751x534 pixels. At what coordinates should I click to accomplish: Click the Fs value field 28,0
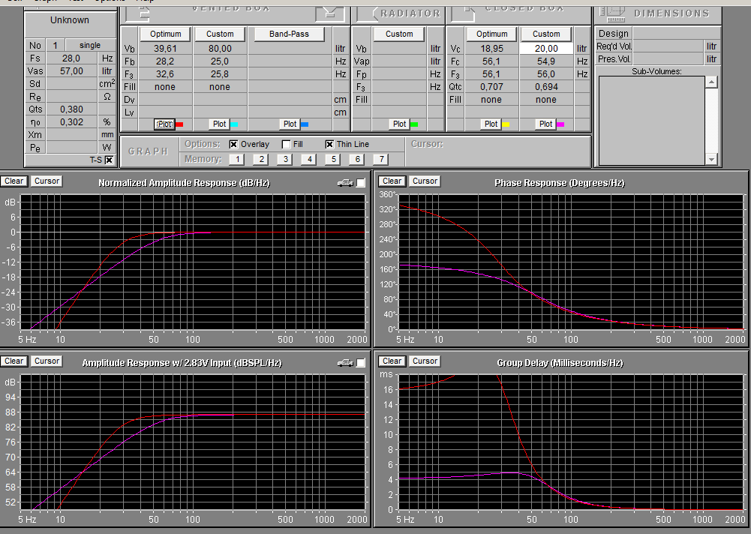tap(71, 58)
